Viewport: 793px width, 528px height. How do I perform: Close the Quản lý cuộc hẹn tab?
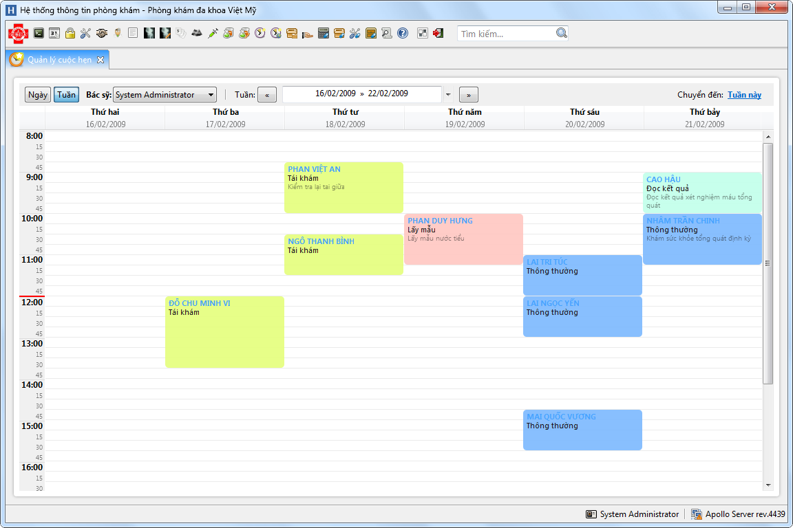coord(101,60)
